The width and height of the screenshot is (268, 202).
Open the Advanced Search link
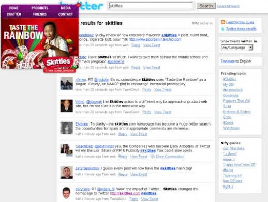click(x=228, y=6)
